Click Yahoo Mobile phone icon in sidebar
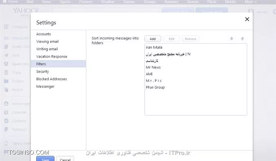276x161 pixels. point(6,143)
